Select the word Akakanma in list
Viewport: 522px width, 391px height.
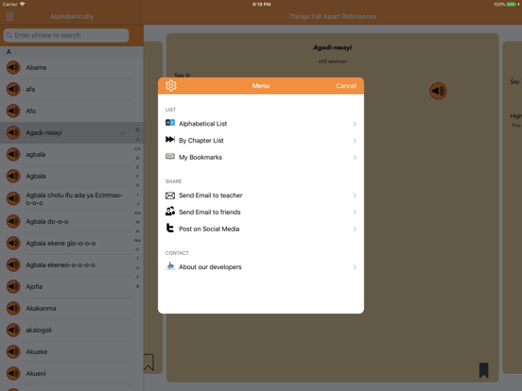tap(41, 308)
